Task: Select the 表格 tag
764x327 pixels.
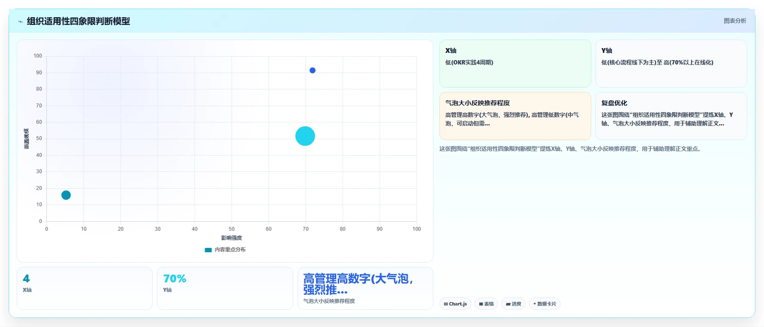Action: 486,304
